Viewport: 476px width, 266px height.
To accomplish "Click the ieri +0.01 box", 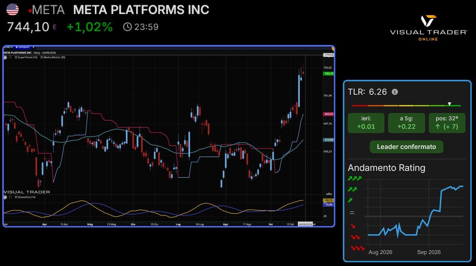I will [x=366, y=123].
